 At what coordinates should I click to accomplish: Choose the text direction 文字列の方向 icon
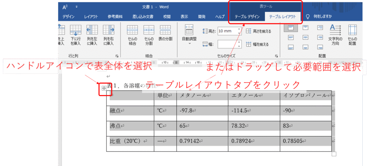pos(335,35)
